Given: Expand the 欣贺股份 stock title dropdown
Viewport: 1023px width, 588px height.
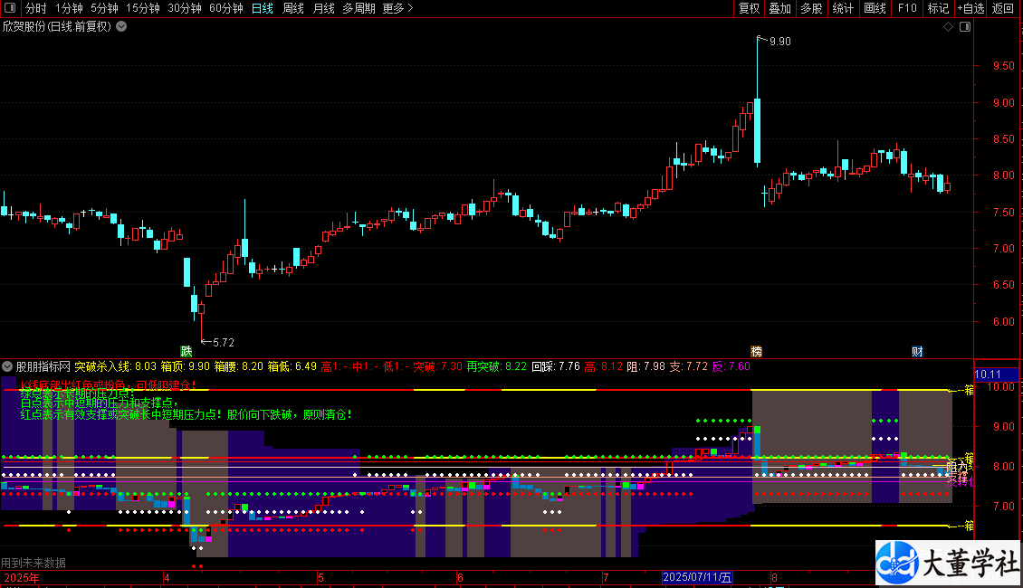Looking at the screenshot, I should coord(121,27).
